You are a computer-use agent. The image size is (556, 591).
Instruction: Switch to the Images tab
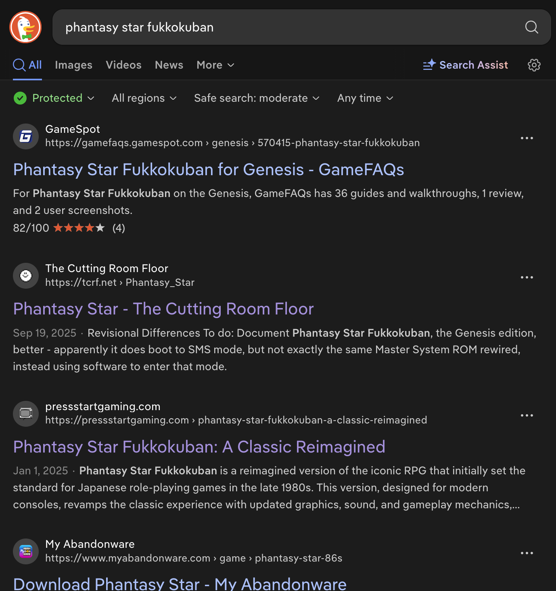coord(73,65)
